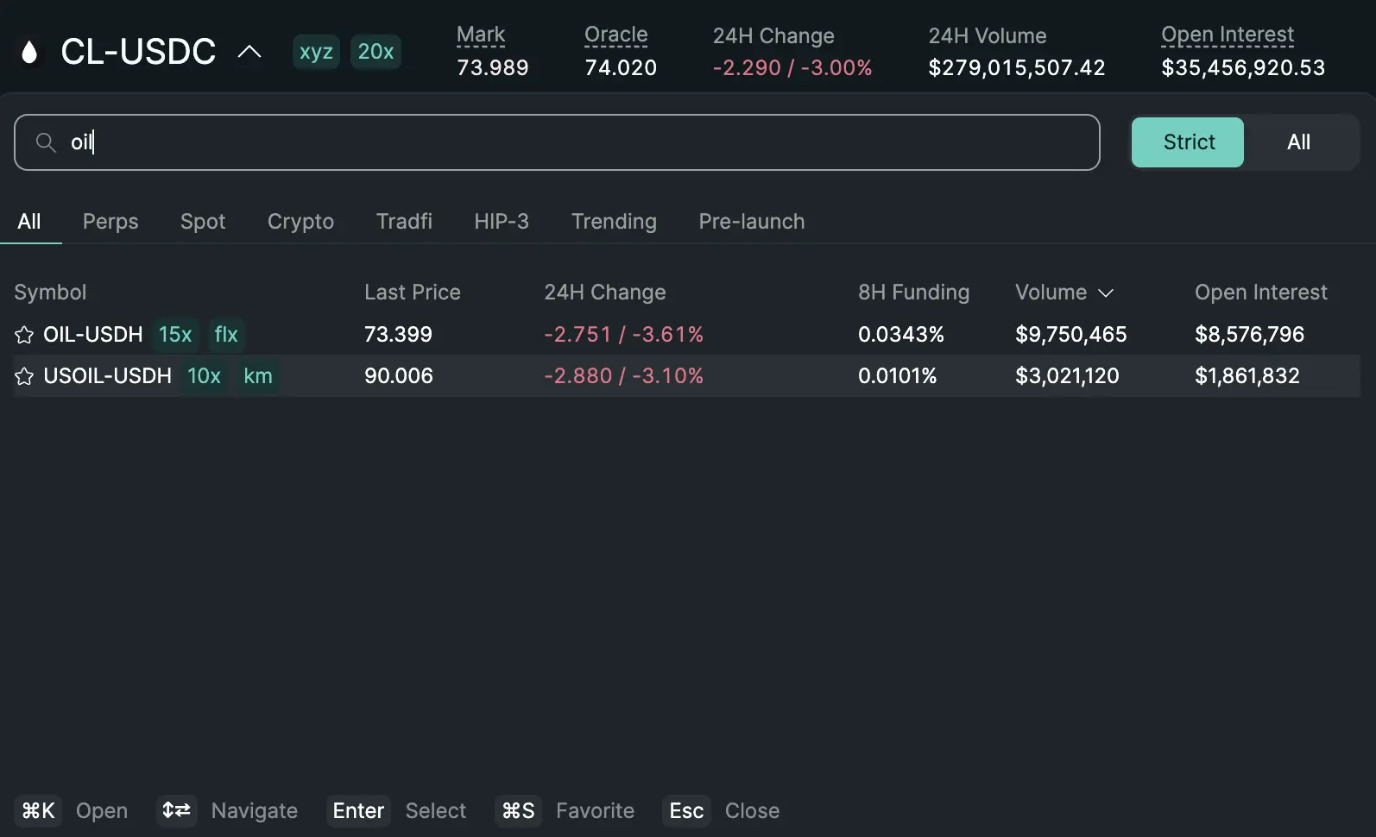Click the 24H Change column header
The height and width of the screenshot is (837, 1376).
[x=605, y=293]
